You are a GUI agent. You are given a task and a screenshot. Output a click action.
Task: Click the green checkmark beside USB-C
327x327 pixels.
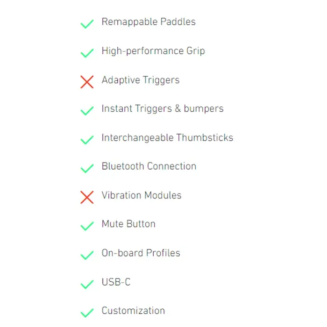click(x=87, y=284)
